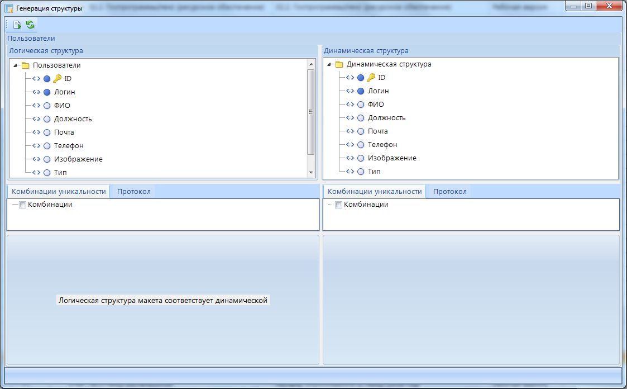Click the green refresh arrows toolbar icon
The image size is (627, 389).
30,25
